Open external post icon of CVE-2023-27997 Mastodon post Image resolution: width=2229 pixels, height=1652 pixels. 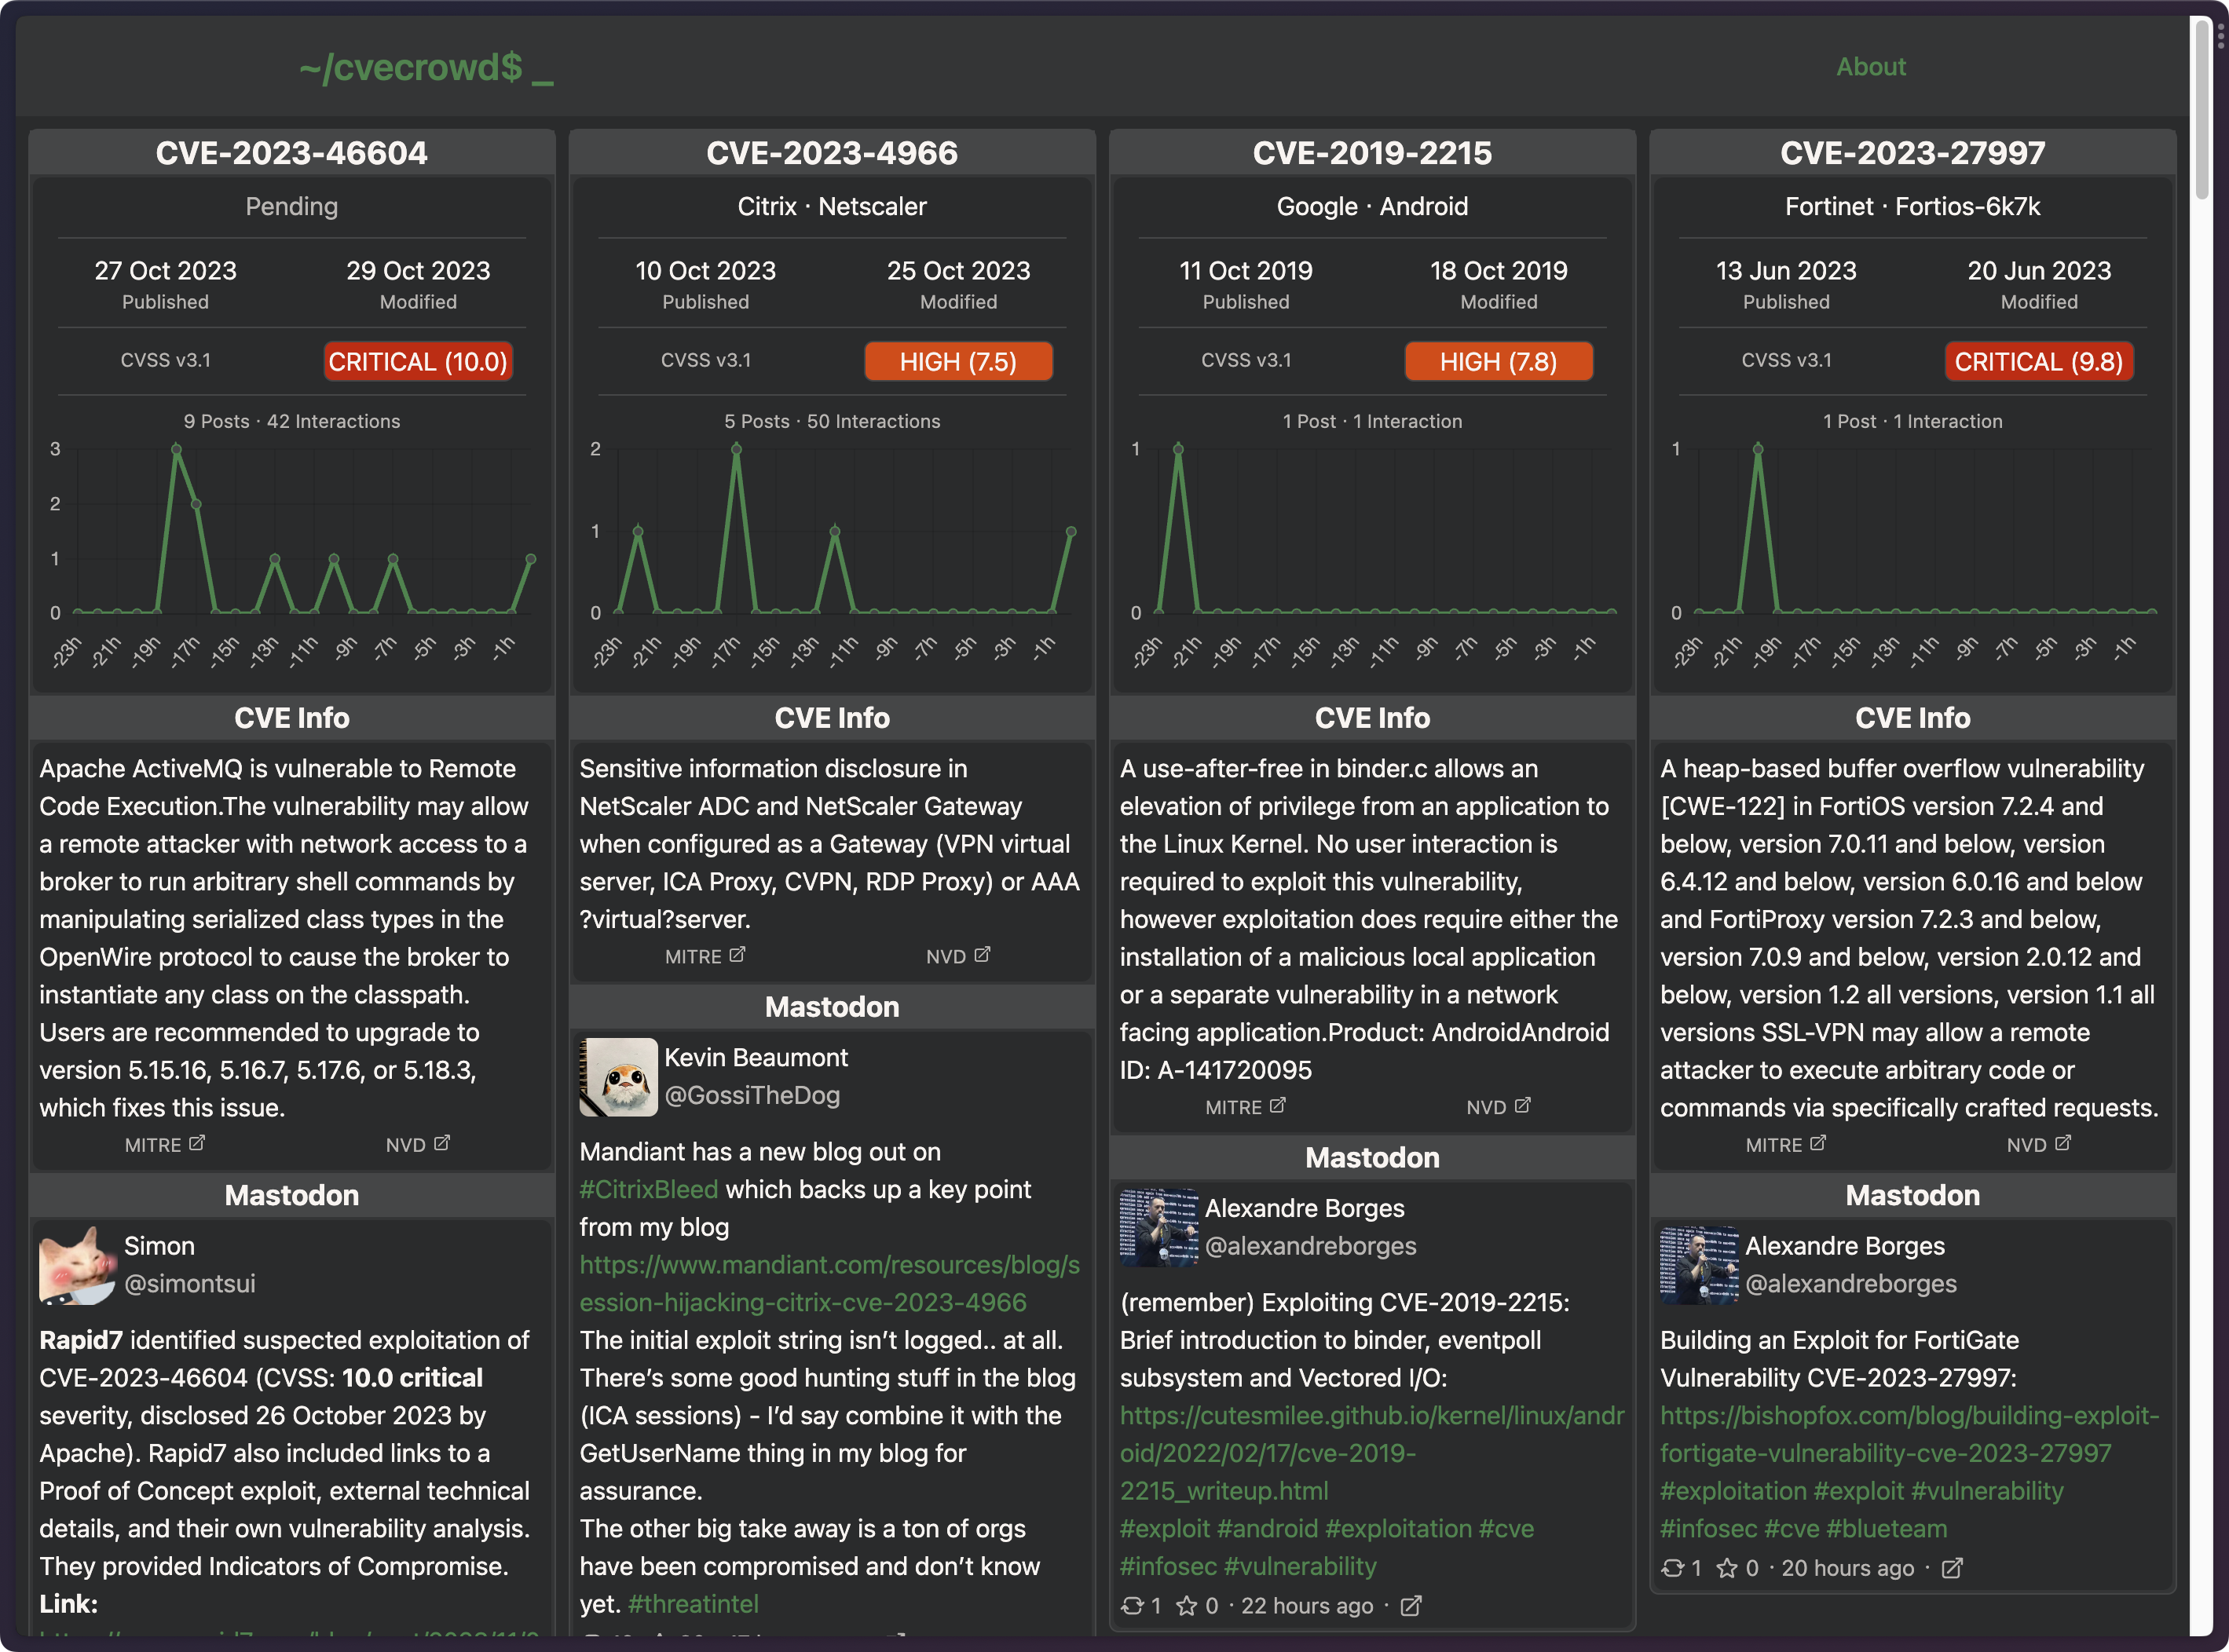point(1951,1568)
